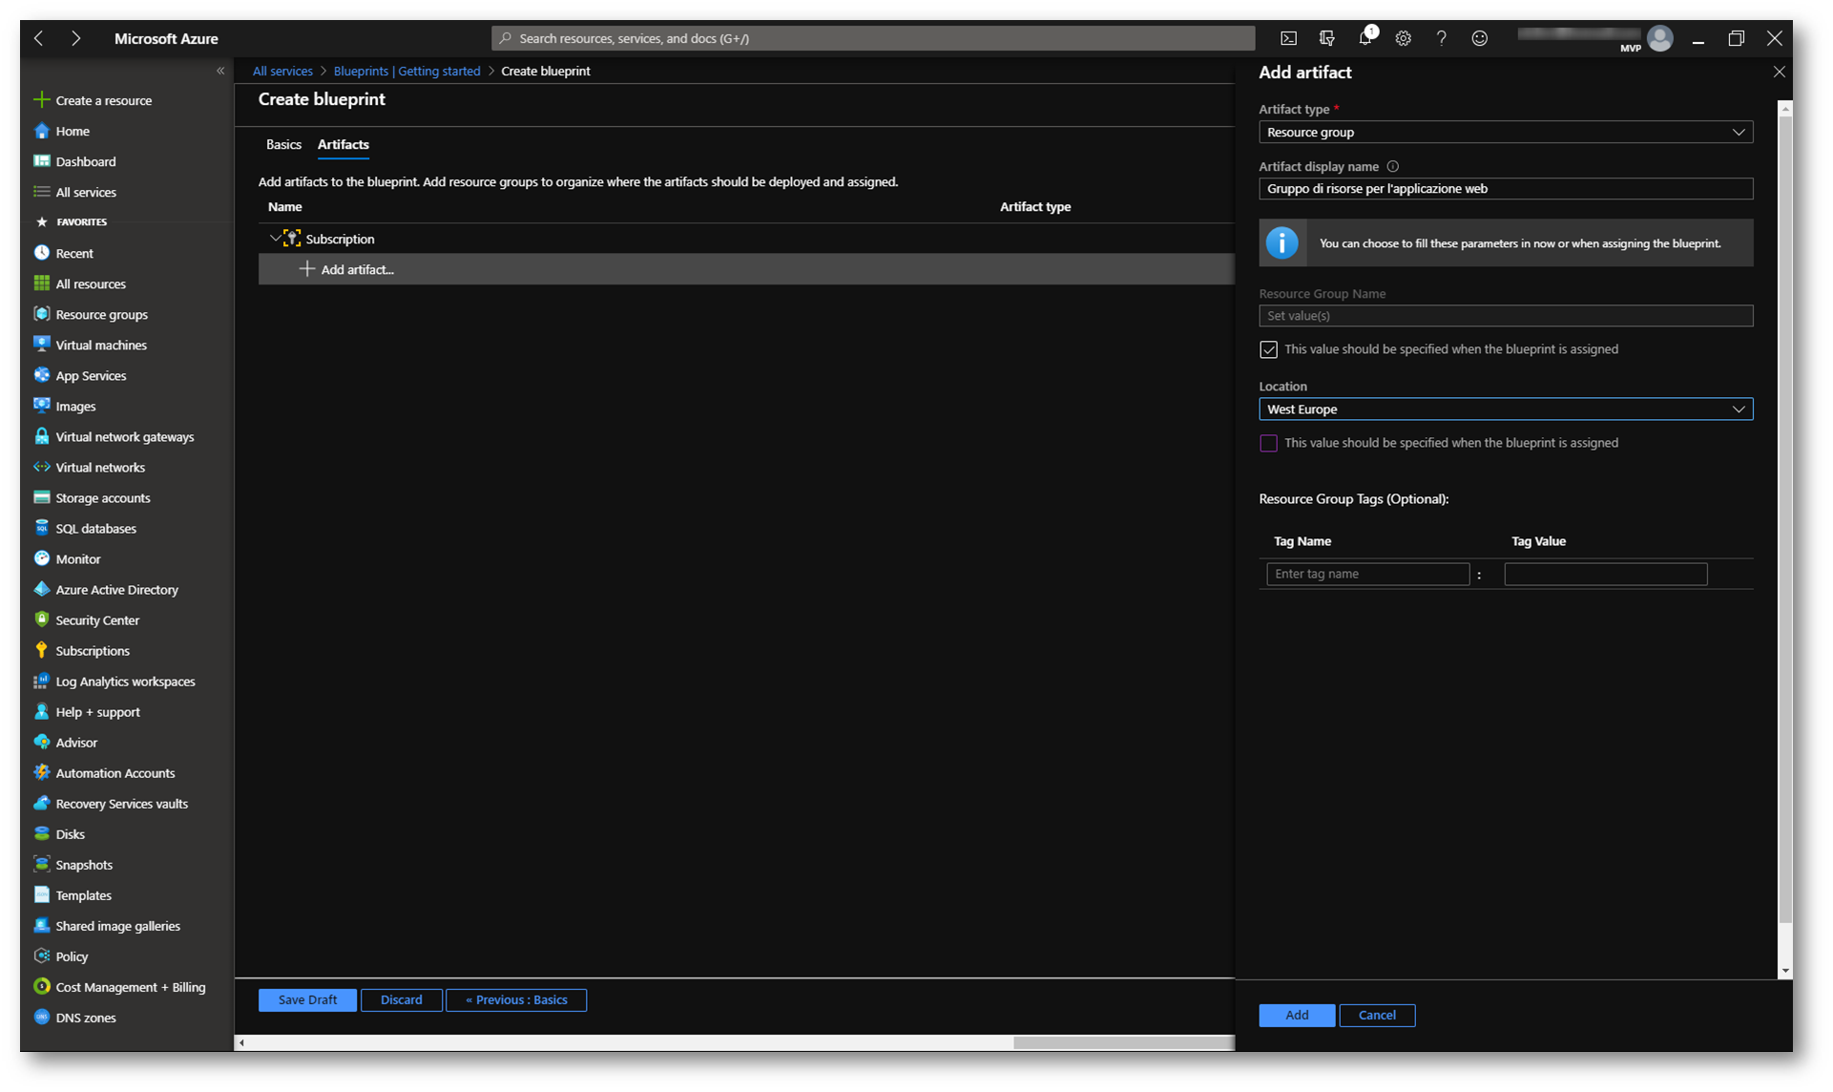Open Virtual network gateways in sidebar
The height and width of the screenshot is (1092, 1833).
124,436
